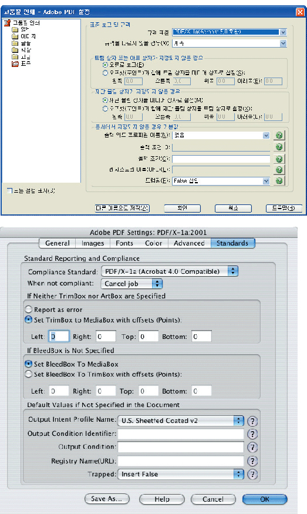The height and width of the screenshot is (514, 307).
Task: Click TrimBox Top offset field
Action: point(149,337)
